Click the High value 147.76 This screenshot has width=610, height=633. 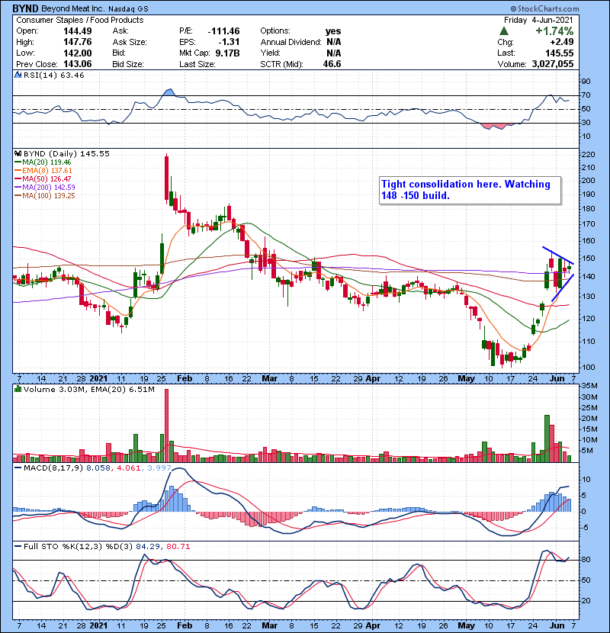(x=78, y=42)
